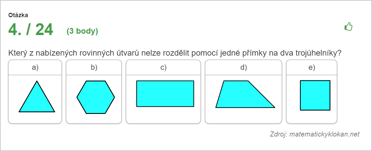
Task: Click the question text about trojúhelníky
Action: [x=175, y=53]
